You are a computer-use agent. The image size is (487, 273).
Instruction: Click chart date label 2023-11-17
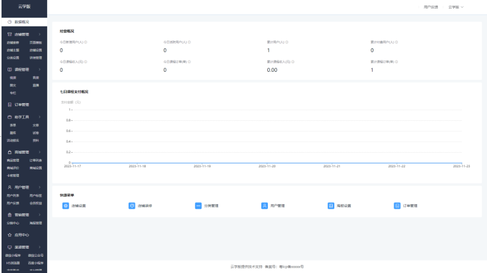[73, 166]
